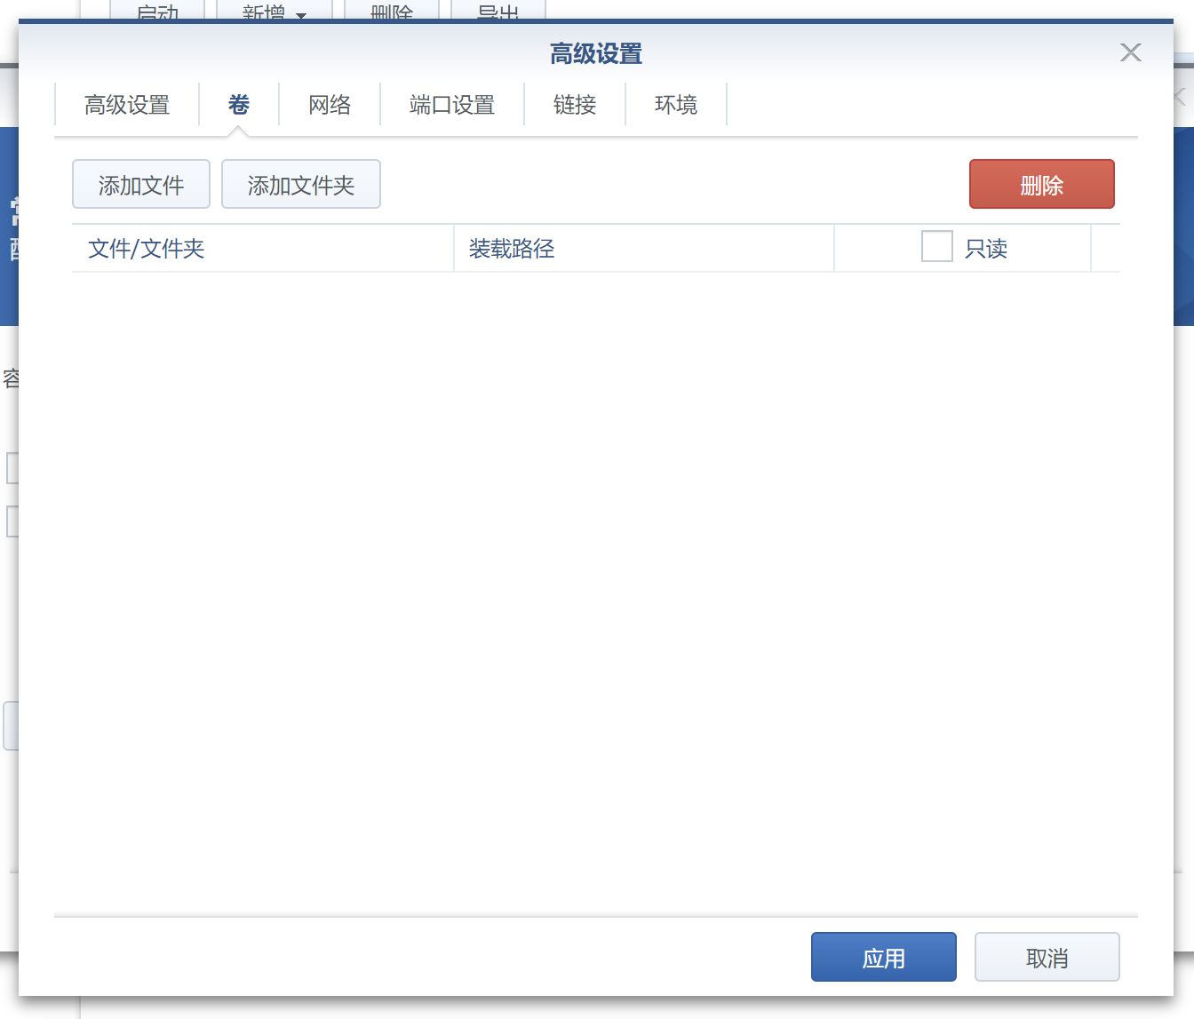
Task: Expand the 新增 dropdown arrow in the background toolbar
Action: 301,14
